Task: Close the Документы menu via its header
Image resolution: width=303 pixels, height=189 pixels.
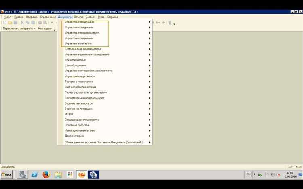Action: pos(65,17)
